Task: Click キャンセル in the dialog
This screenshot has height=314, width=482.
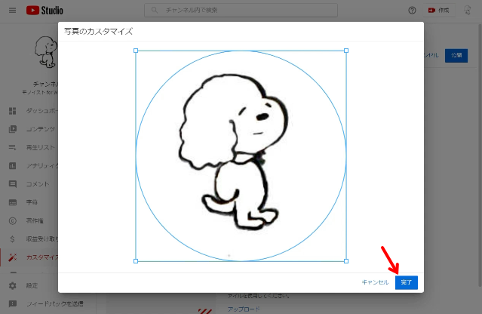Action: pyautogui.click(x=375, y=282)
